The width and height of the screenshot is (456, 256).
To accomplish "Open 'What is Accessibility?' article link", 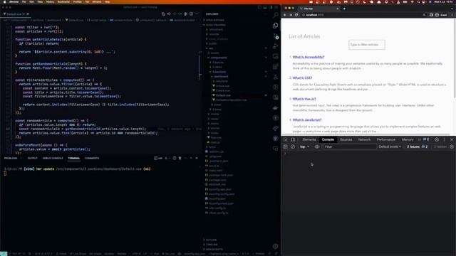I will point(309,57).
